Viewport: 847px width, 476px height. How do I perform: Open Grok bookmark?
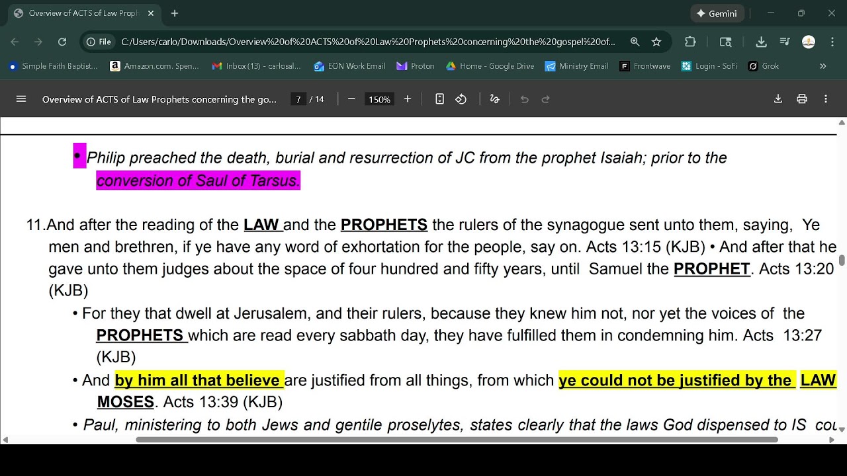(764, 66)
